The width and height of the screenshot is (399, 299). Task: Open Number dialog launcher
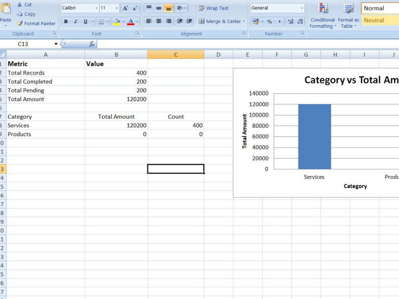[302, 33]
